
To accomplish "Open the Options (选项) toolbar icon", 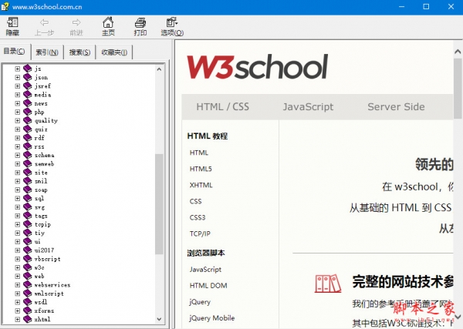I will point(172,22).
